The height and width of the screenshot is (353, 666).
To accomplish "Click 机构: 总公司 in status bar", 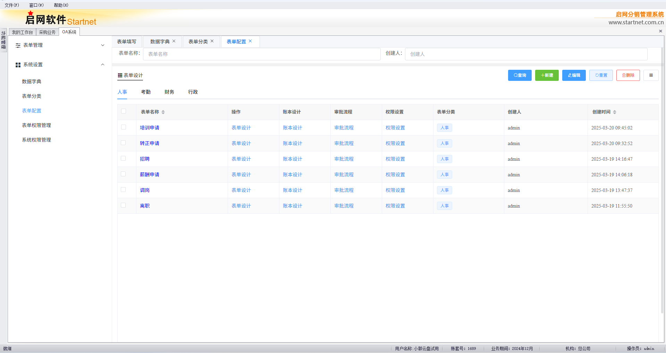I will tap(578, 348).
